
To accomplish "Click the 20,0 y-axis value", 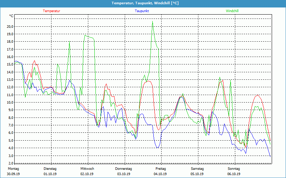I will point(10,26).
